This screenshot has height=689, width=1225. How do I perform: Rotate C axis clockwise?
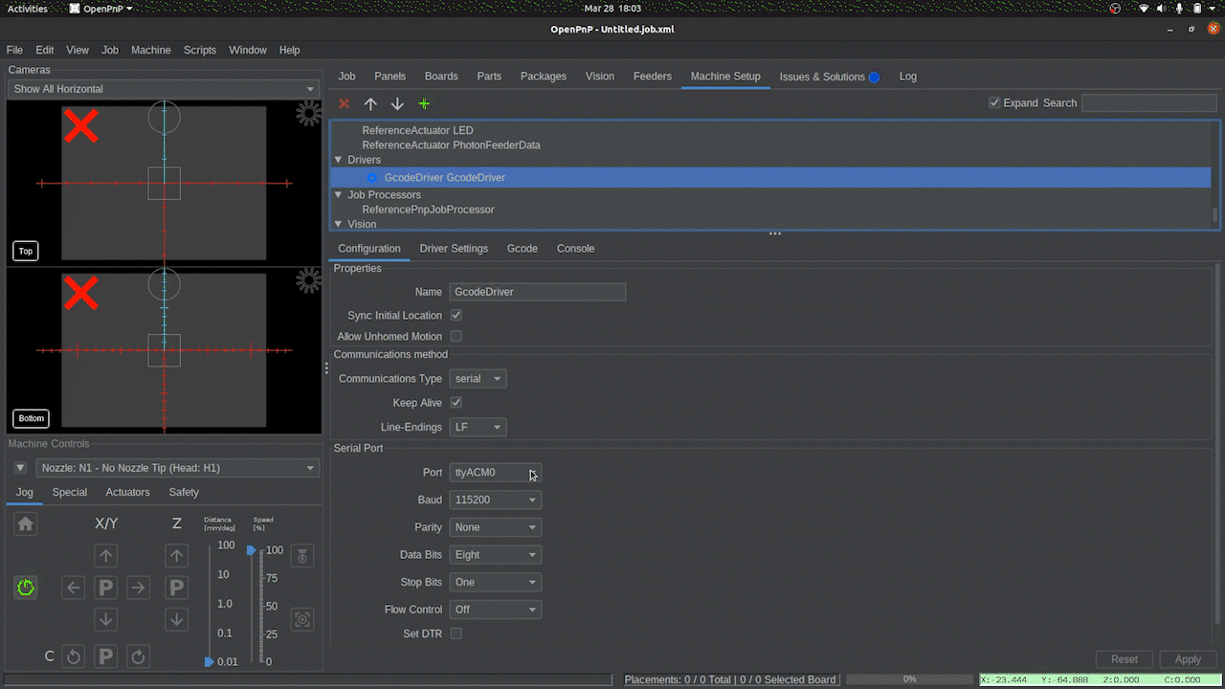click(x=139, y=656)
